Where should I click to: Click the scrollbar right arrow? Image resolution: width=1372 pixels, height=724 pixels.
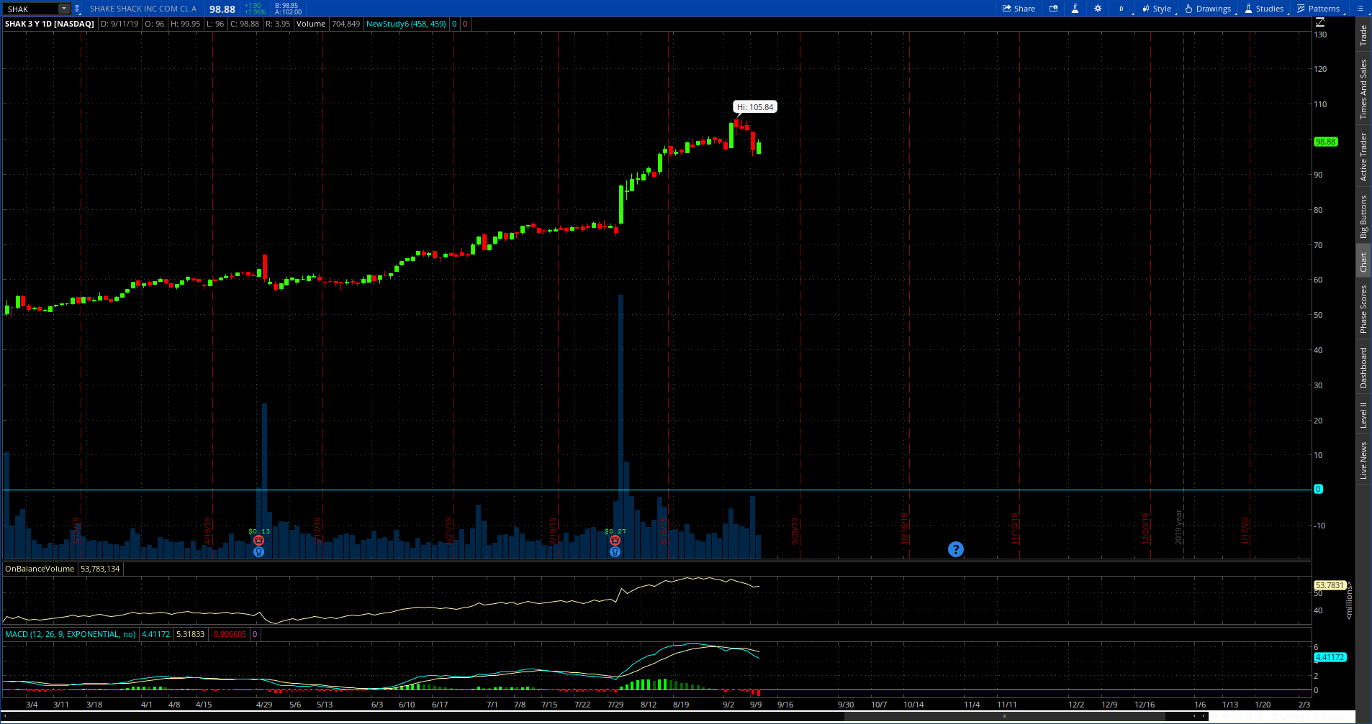1204,716
